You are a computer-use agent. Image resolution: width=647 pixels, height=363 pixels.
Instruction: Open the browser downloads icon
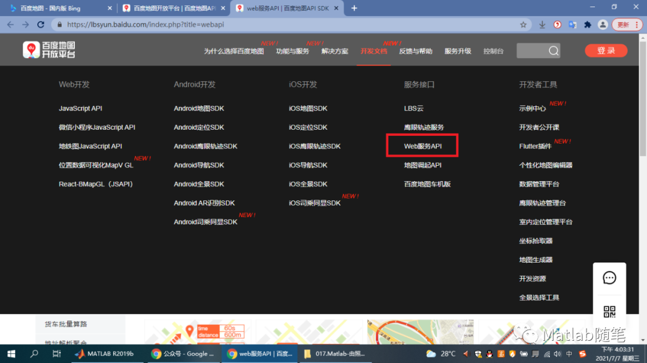pos(542,25)
